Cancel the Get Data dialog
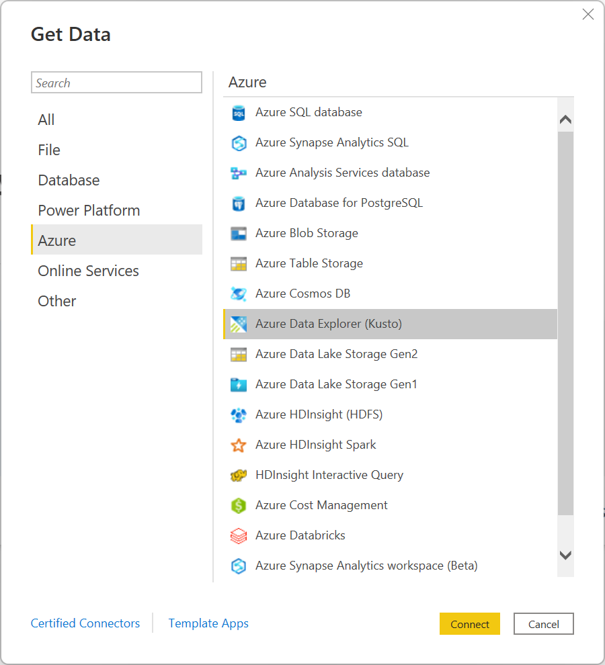This screenshot has height=665, width=605. (543, 624)
